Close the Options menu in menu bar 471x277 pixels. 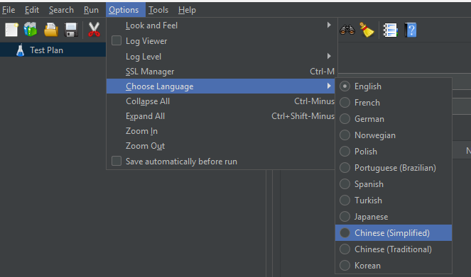(x=125, y=10)
